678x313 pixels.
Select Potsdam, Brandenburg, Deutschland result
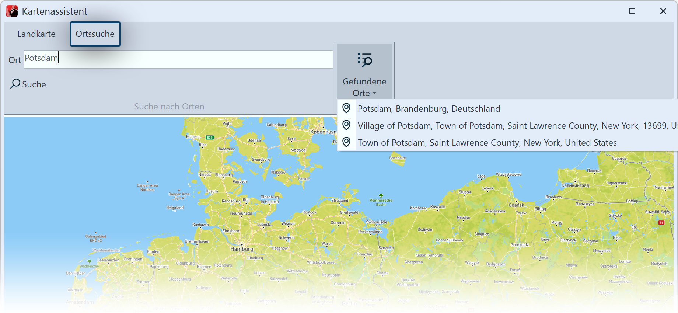429,109
